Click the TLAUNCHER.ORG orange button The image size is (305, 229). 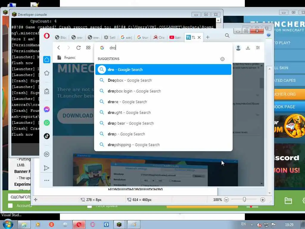click(290, 94)
